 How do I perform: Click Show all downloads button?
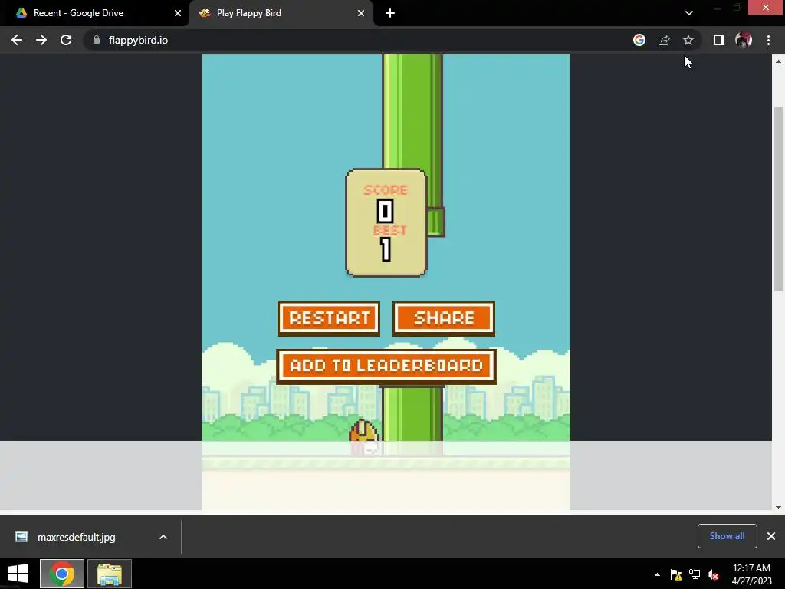[727, 536]
